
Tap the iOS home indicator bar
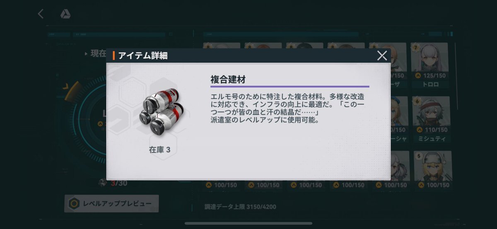(248, 224)
